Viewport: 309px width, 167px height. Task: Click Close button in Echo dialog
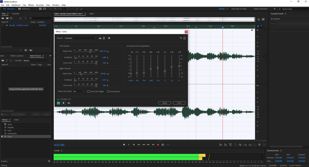179,103
